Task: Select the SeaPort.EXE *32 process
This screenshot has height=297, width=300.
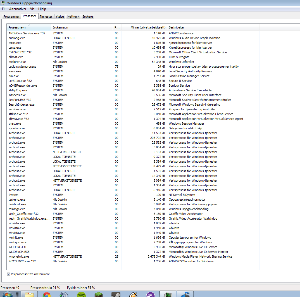Action: (133, 100)
